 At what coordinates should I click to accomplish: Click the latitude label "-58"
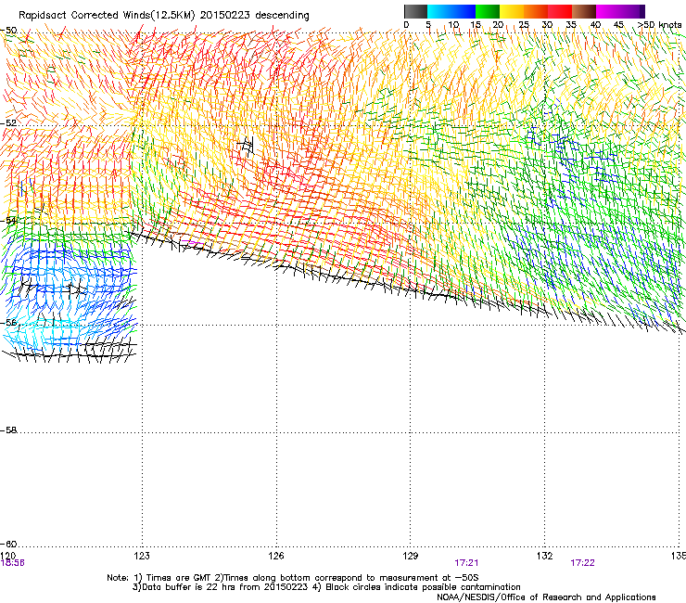coord(8,430)
